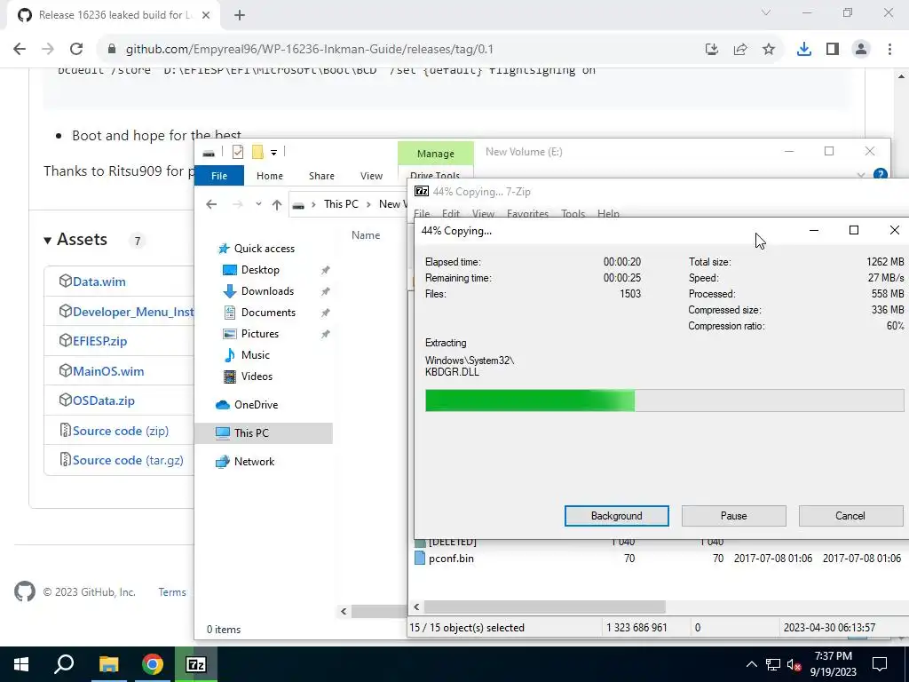Open the Windows Start menu
909x682 pixels.
(21, 664)
